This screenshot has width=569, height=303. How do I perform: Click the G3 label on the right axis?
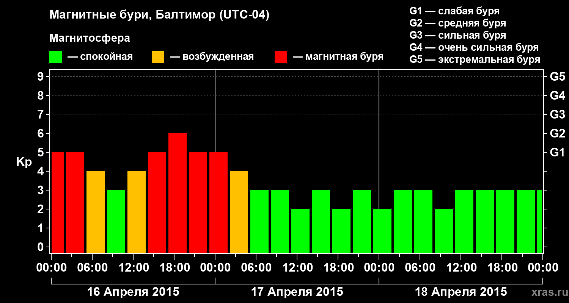tap(557, 114)
